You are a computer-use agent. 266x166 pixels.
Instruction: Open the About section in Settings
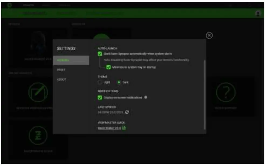[x=61, y=79]
